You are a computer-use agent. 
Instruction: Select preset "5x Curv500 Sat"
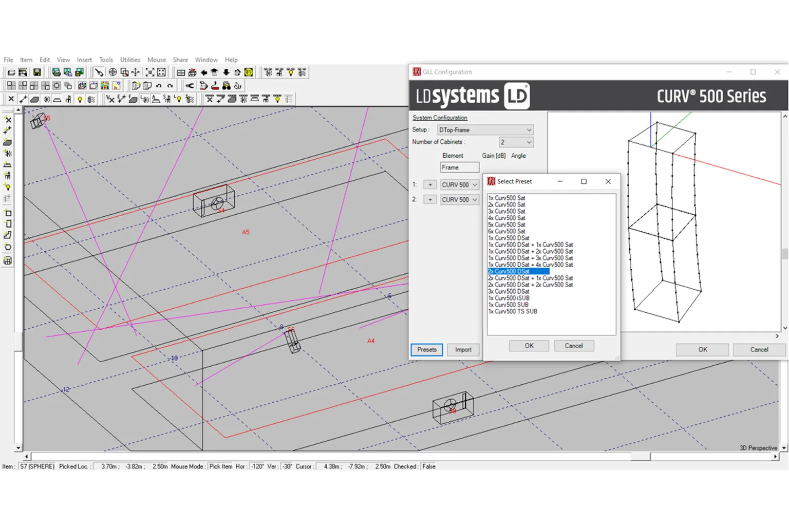(x=506, y=224)
